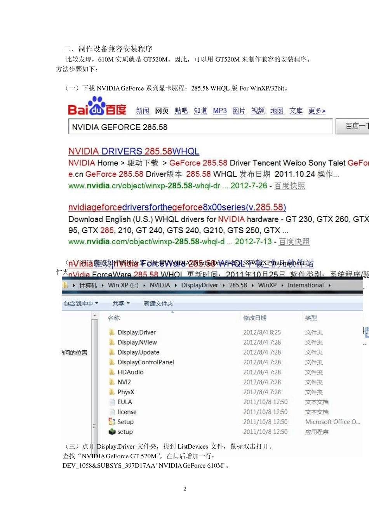Click the 应用程序 type cell for setup
The height and width of the screenshot is (522, 369).
coord(317,432)
